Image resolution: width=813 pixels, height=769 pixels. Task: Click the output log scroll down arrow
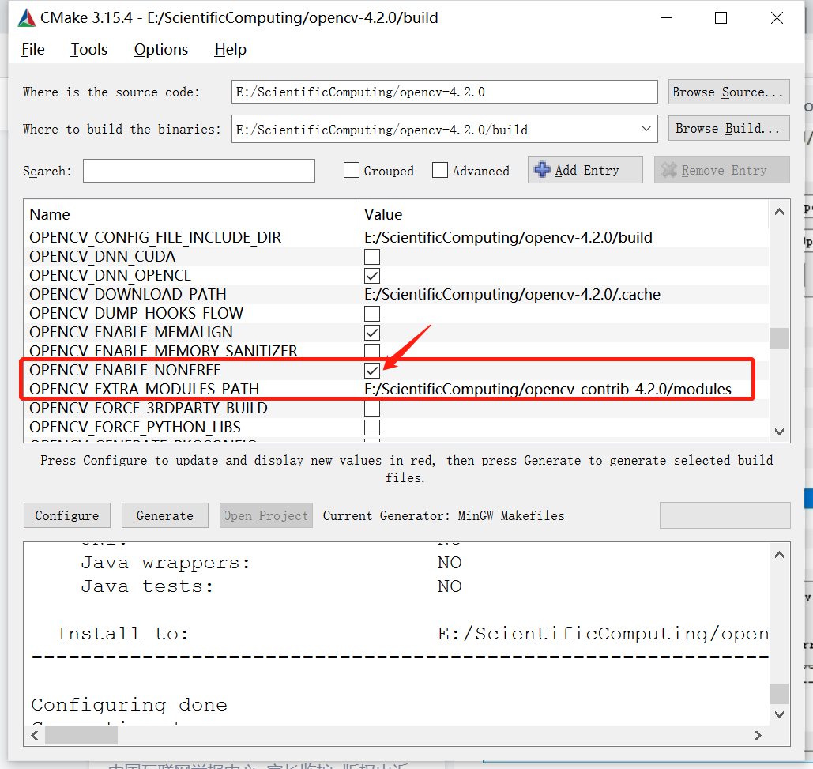tap(779, 714)
